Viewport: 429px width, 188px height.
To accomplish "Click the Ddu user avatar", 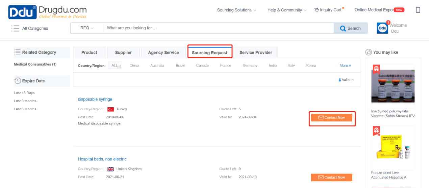I will pyautogui.click(x=382, y=29).
